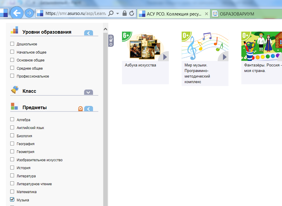Click the Уровни образования heading
The width and height of the screenshot is (282, 206).
(x=47, y=32)
